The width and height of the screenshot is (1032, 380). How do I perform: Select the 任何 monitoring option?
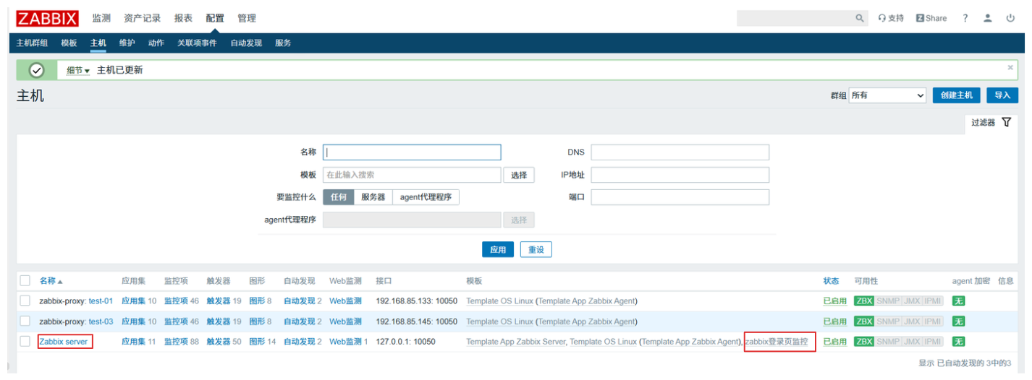pyautogui.click(x=339, y=197)
